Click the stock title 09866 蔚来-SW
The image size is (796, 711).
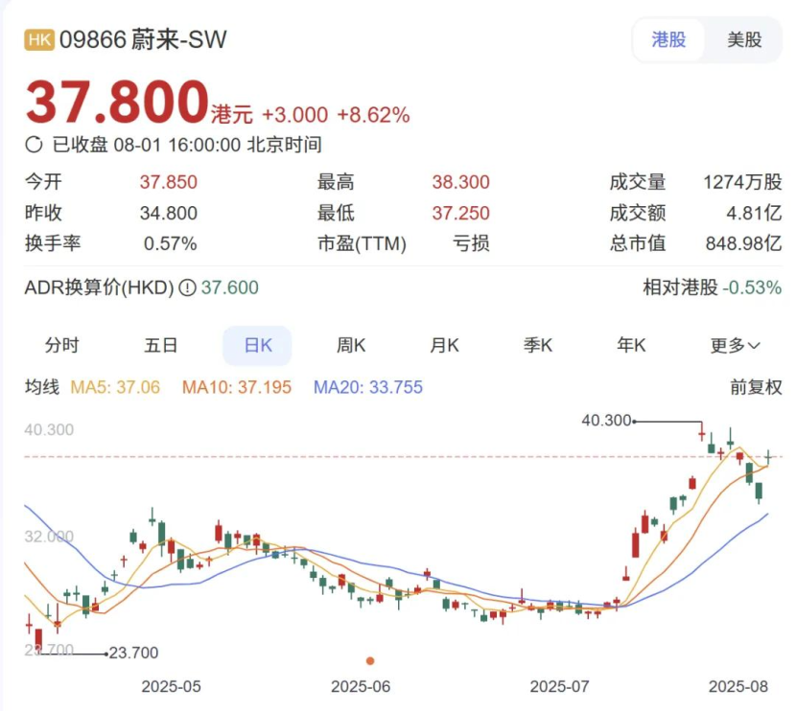point(143,39)
